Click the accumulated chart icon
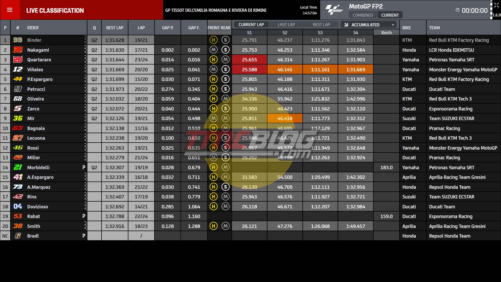The height and width of the screenshot is (282, 501). [x=346, y=25]
